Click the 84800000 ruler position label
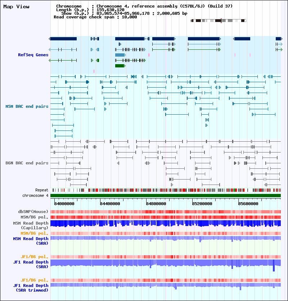Screen dimensions: 288x301 point(156,204)
